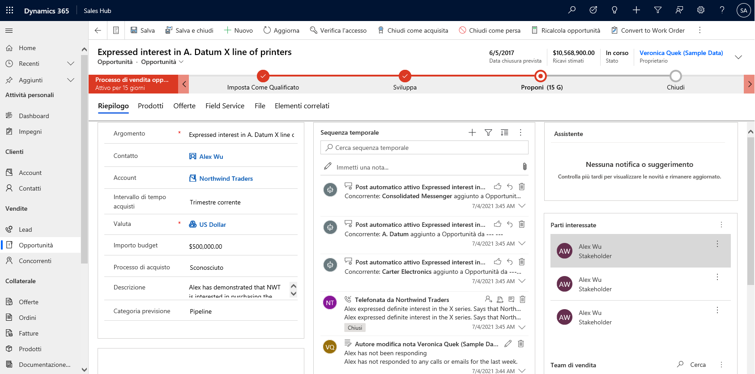Open the settings gear in top bar
This screenshot has width=755, height=374.
pyautogui.click(x=701, y=10)
